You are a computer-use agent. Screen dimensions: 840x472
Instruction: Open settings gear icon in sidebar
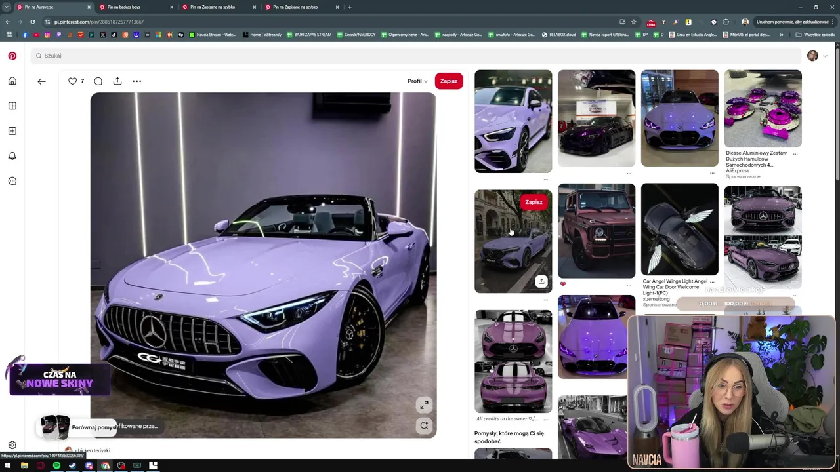point(12,445)
